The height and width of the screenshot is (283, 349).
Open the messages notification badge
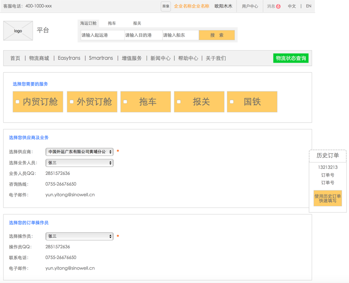[278, 6]
